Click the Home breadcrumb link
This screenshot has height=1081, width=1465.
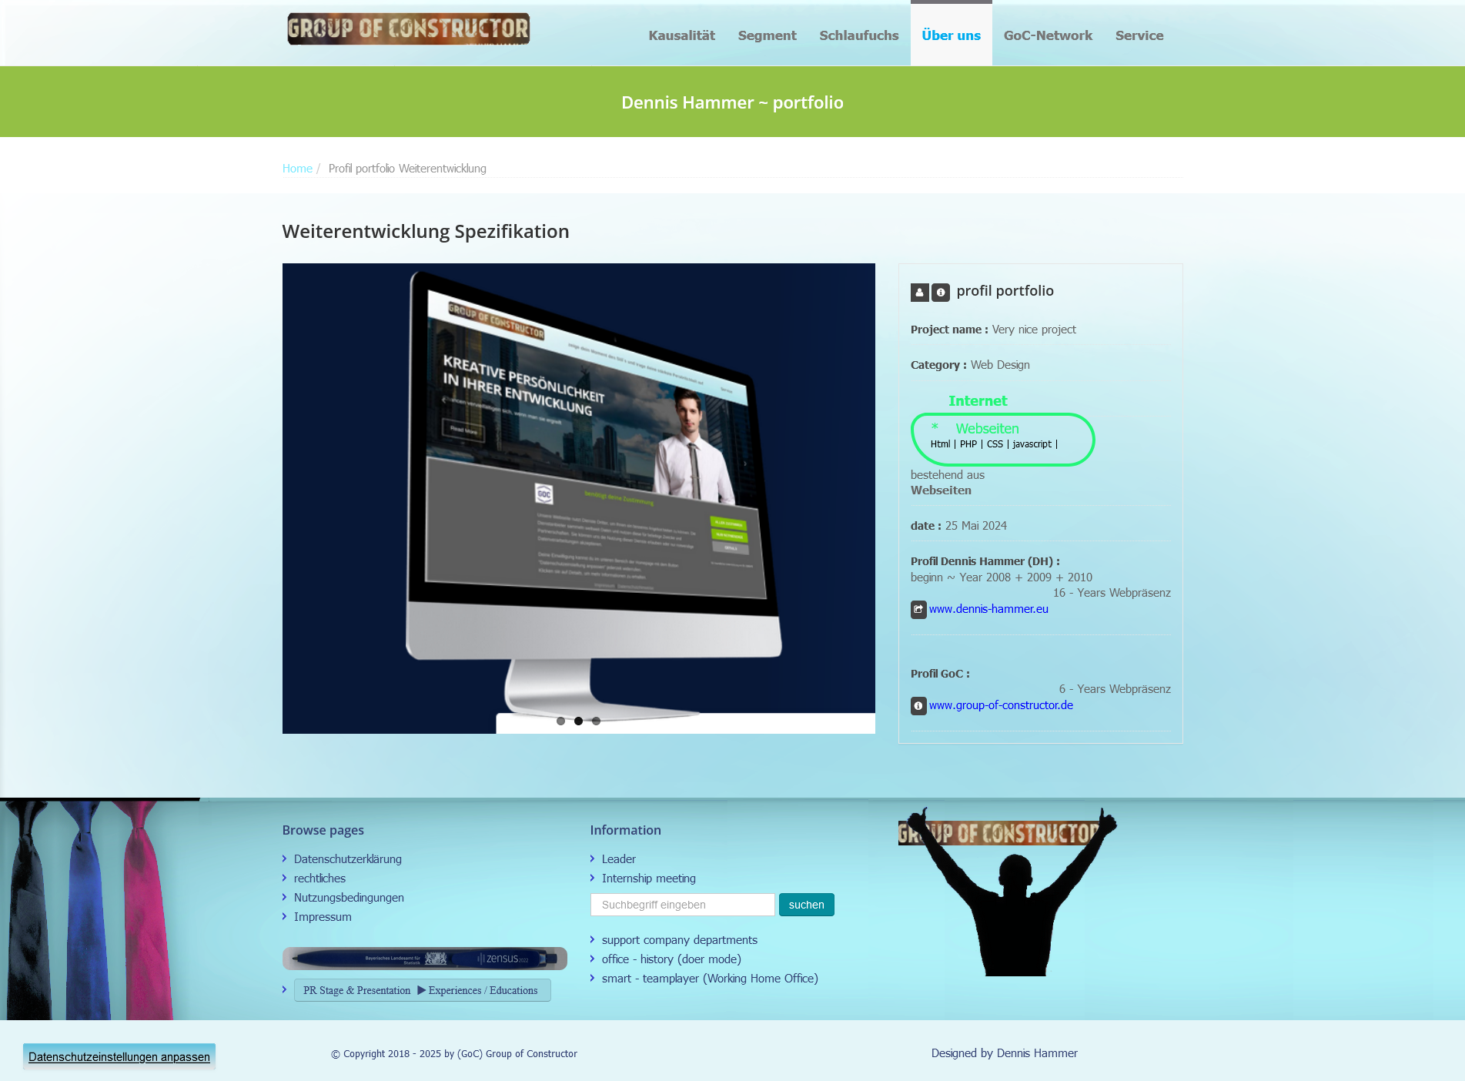(297, 169)
